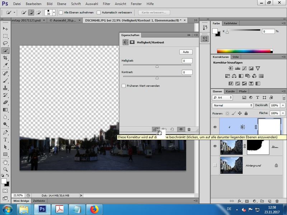Image resolution: width=287 pixels, height=215 pixels.
Task: Open Firefox from the Windows taskbar
Action: [94, 209]
